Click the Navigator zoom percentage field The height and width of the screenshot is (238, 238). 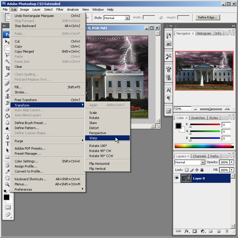(x=182, y=109)
